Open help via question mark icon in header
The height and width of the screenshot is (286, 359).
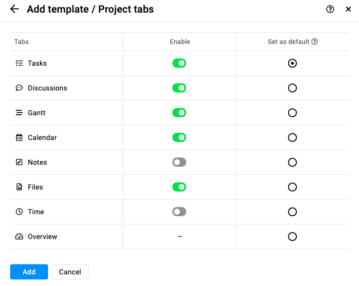click(x=330, y=9)
